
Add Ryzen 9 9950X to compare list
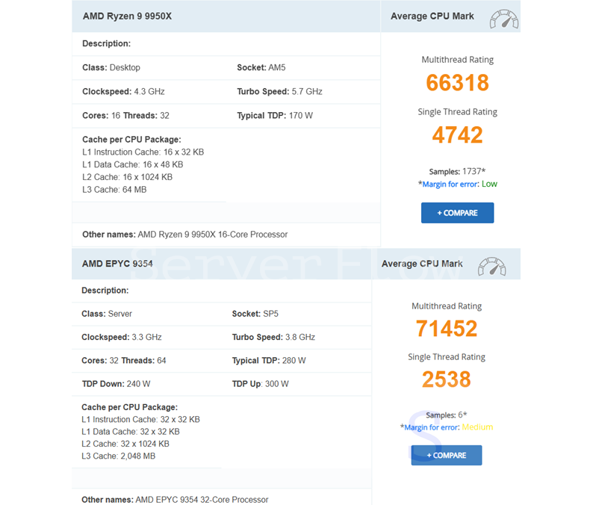[457, 213]
